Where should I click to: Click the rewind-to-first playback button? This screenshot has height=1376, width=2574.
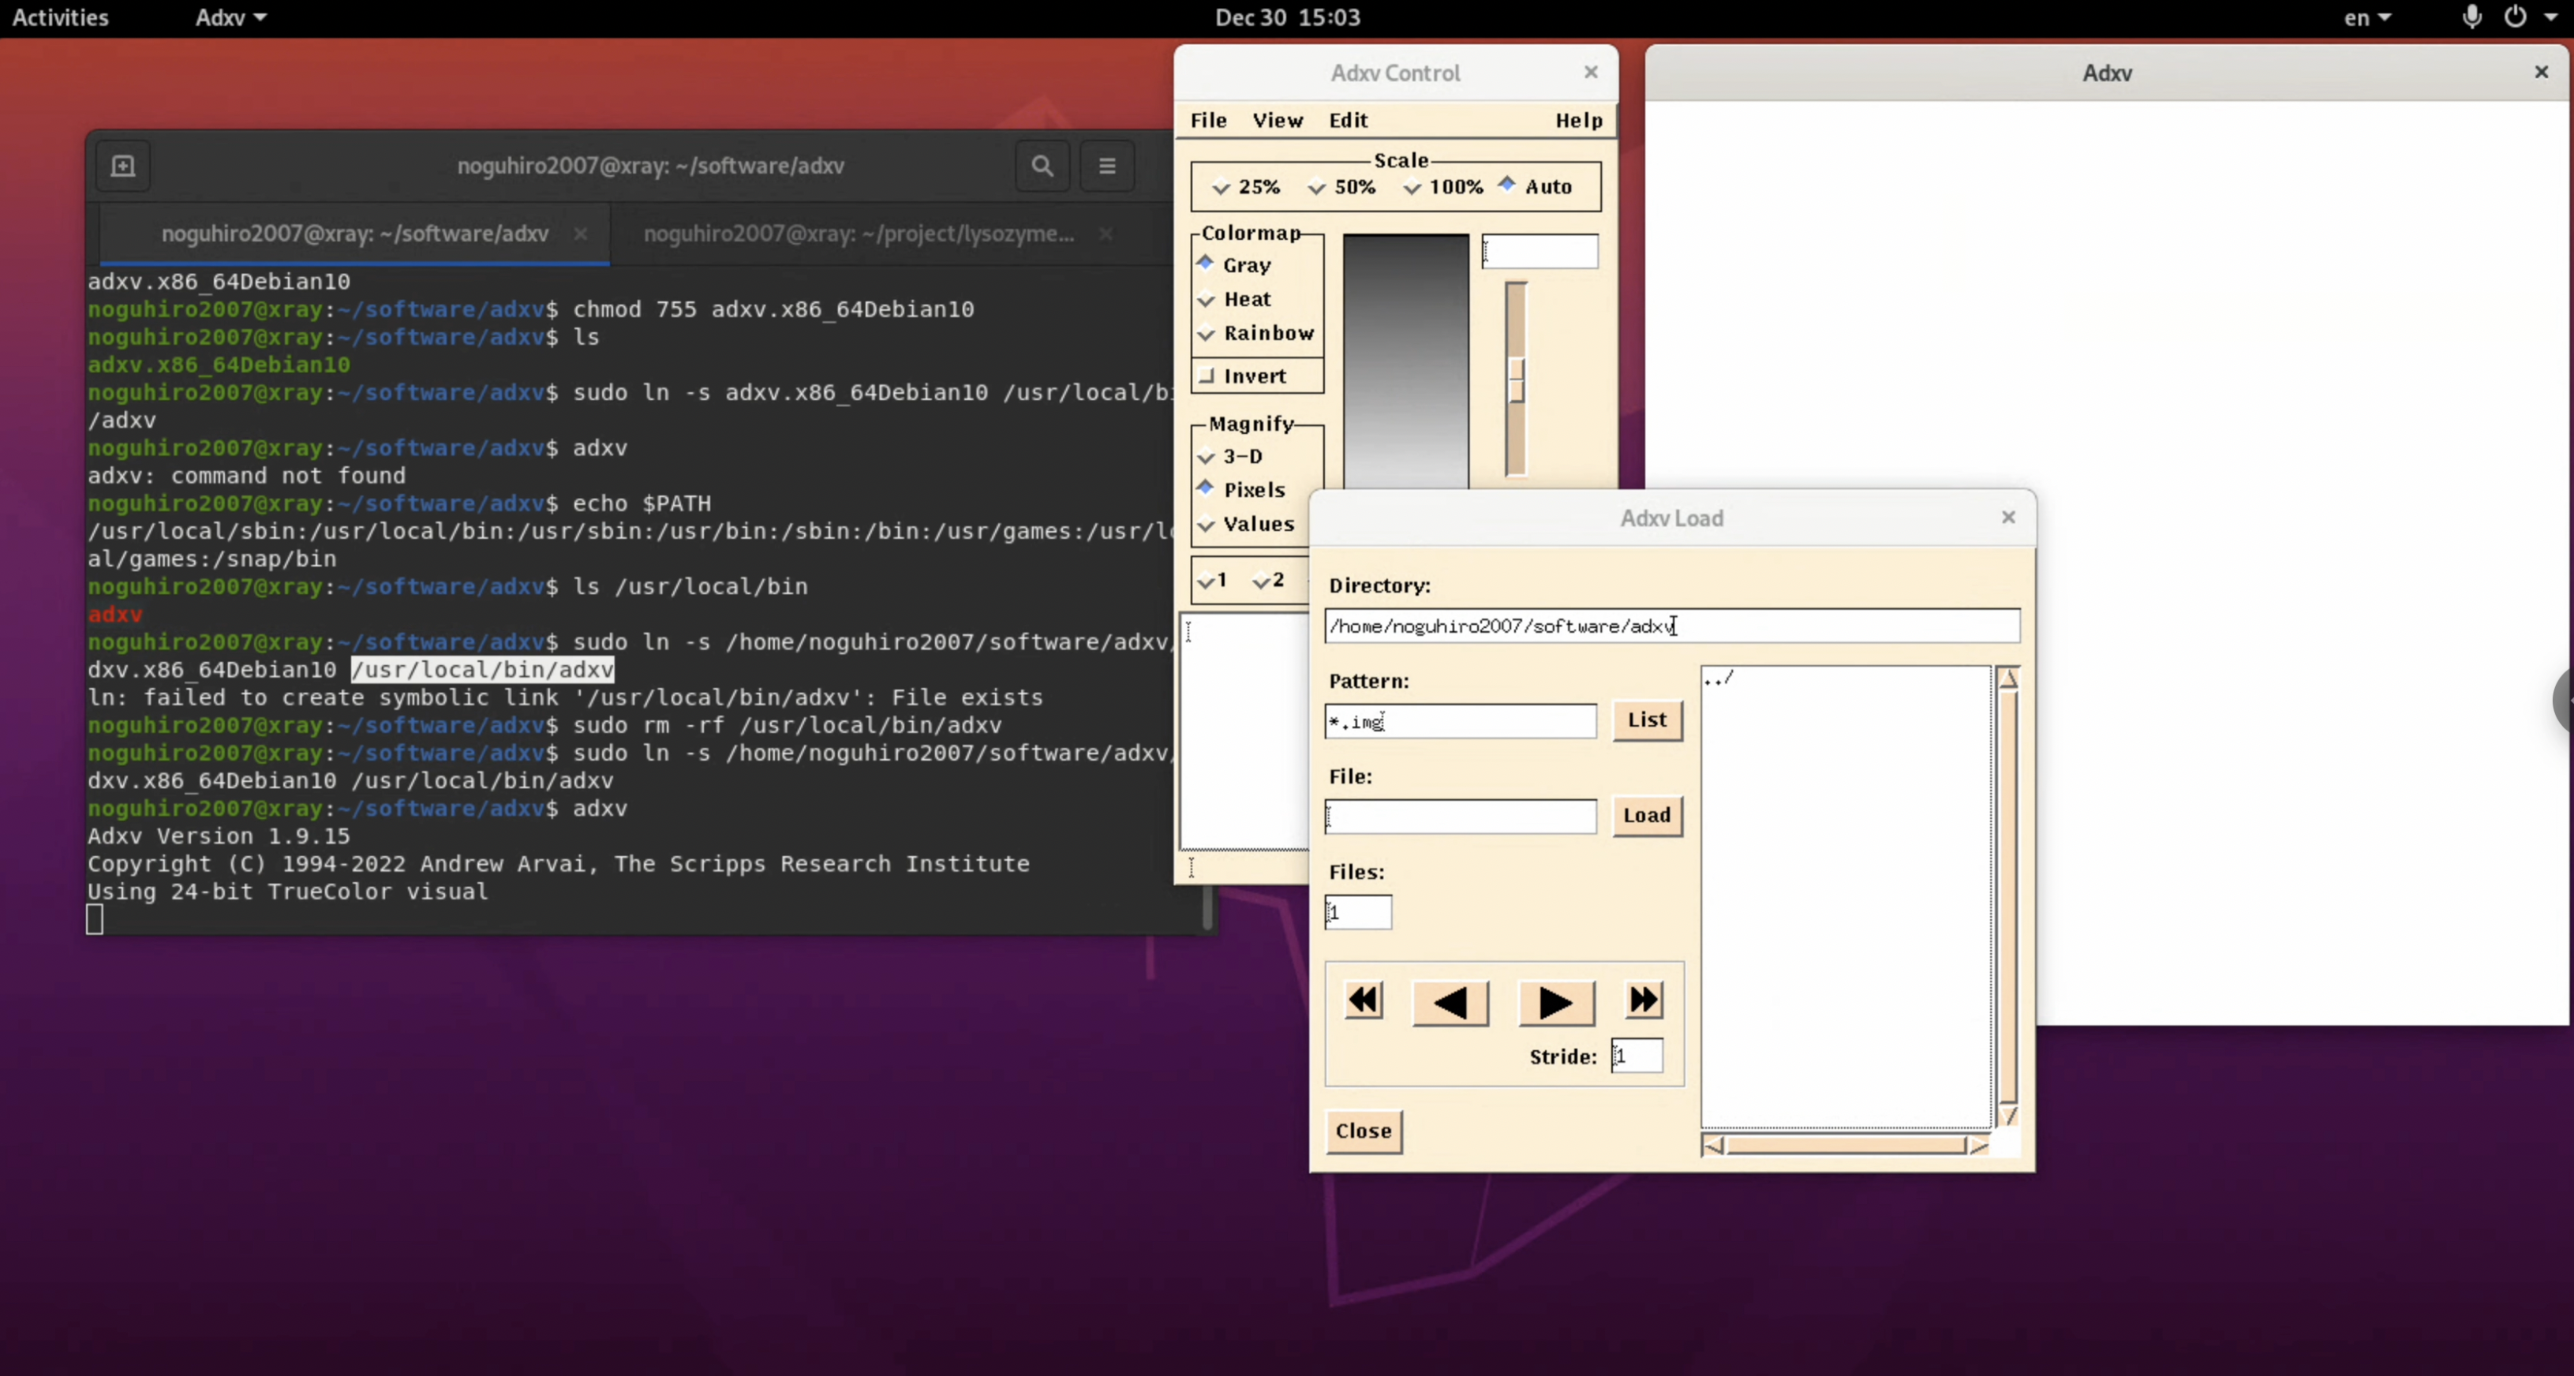click(x=1364, y=1000)
